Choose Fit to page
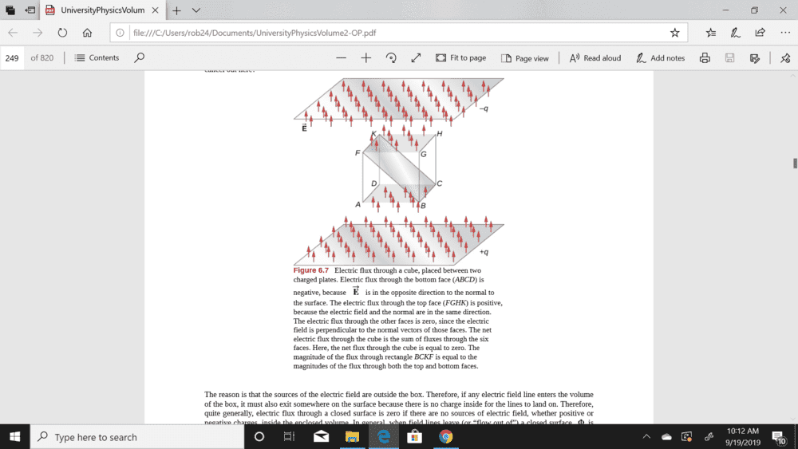 click(x=461, y=58)
